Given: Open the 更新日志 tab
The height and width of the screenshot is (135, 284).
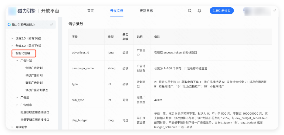Looking at the screenshot, I should 146,11.
